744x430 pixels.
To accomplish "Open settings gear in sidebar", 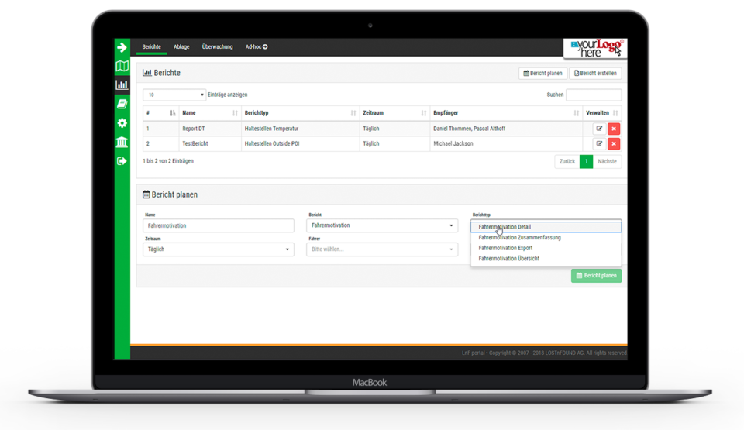I will (122, 123).
